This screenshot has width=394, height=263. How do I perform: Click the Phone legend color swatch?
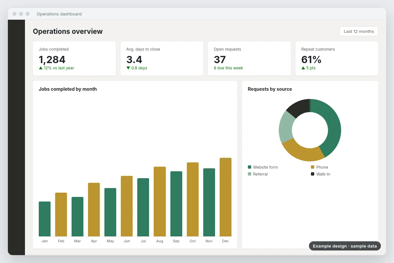pos(313,167)
